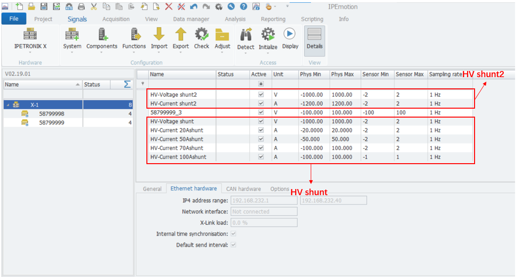
Task: Toggle the Details view button
Action: [x=314, y=41]
